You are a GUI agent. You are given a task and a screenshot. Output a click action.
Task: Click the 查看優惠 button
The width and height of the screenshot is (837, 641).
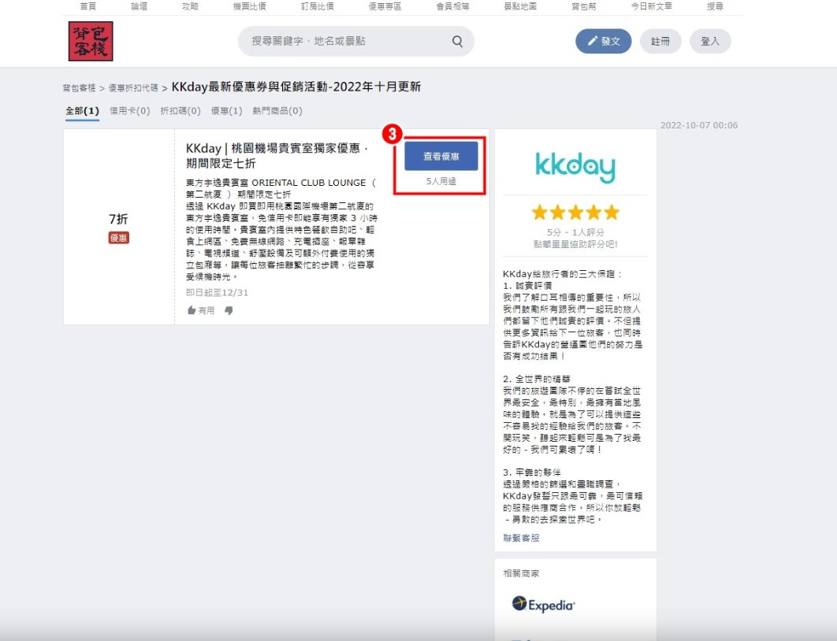coord(441,157)
